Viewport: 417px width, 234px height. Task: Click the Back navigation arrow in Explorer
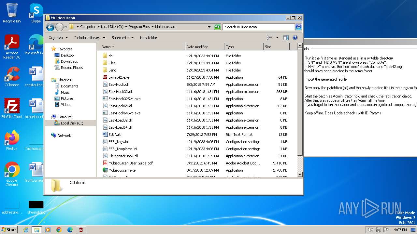click(50, 27)
